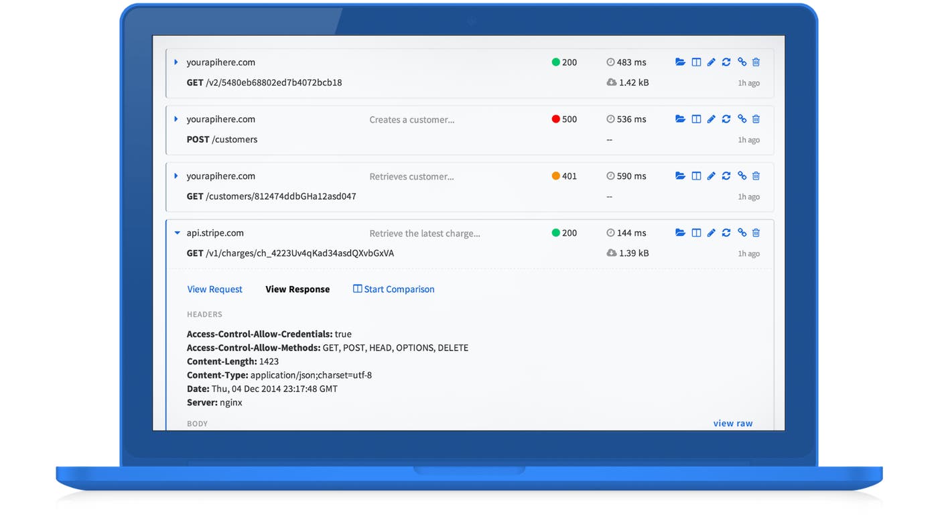Click the view raw link
938x522 pixels.
[x=733, y=423]
